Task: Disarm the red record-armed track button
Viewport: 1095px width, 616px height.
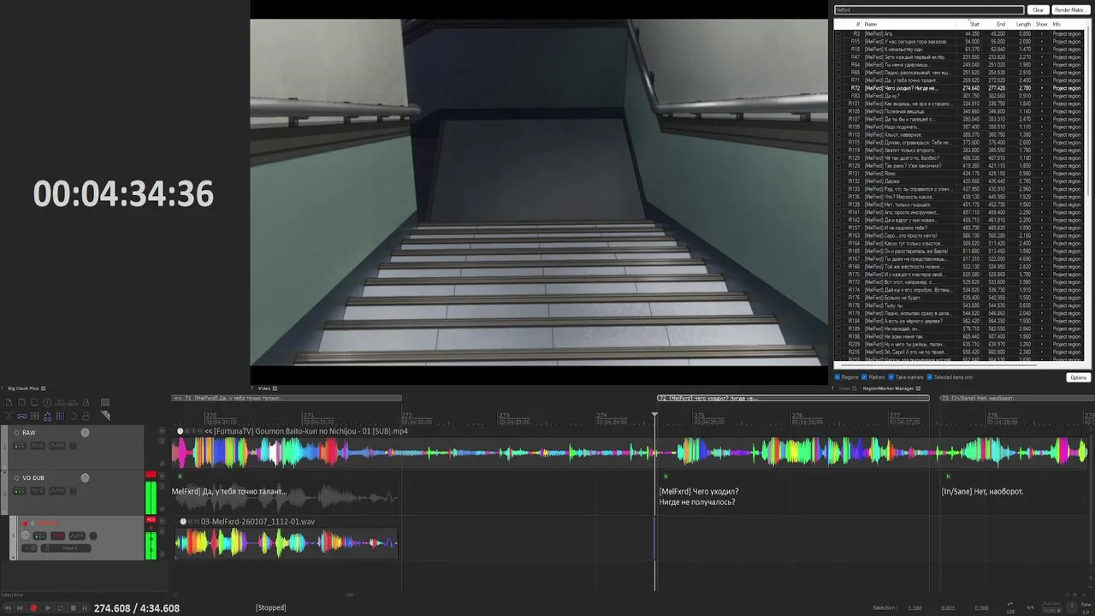Action: pyautogui.click(x=25, y=524)
